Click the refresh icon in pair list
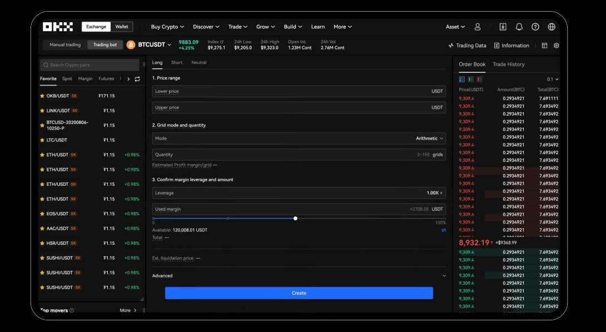Viewport: 606px width, 332px height. 137,78
